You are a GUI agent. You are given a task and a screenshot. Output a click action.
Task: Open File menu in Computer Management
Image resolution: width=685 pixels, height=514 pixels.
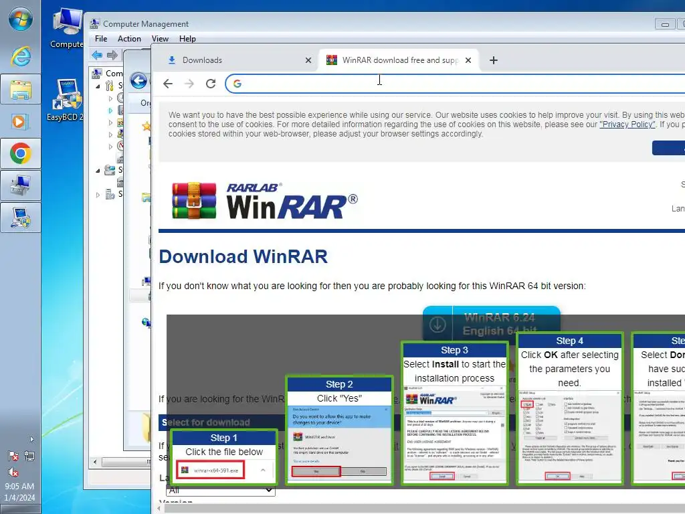pos(101,38)
